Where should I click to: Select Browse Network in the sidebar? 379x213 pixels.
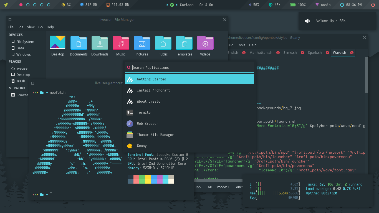pos(20,95)
